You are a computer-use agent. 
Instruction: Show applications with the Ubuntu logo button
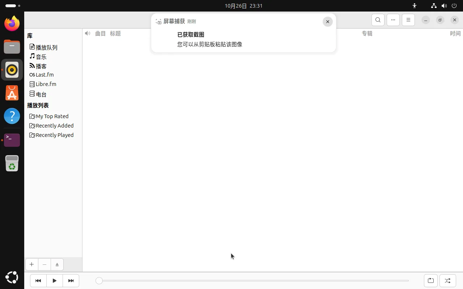point(12,277)
